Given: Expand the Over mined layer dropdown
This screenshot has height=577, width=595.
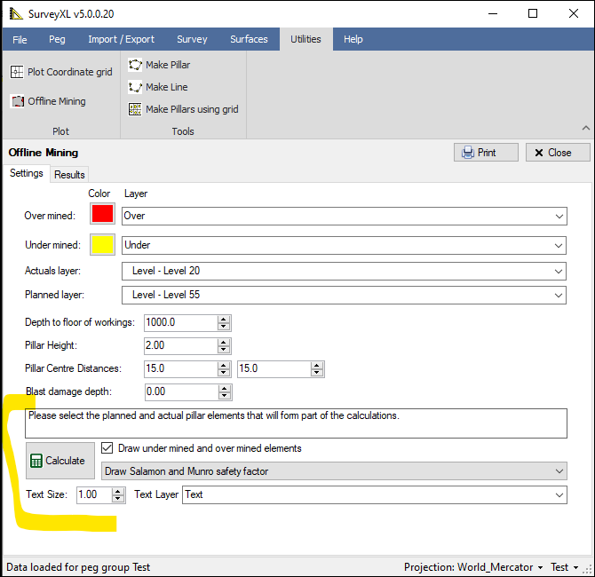Looking at the screenshot, I should (559, 216).
